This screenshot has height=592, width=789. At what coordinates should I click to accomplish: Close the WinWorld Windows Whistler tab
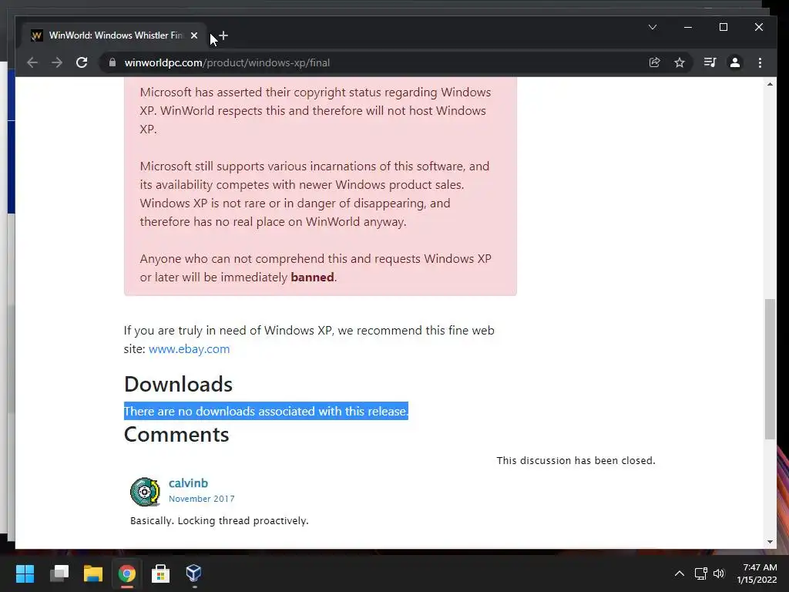pos(194,35)
